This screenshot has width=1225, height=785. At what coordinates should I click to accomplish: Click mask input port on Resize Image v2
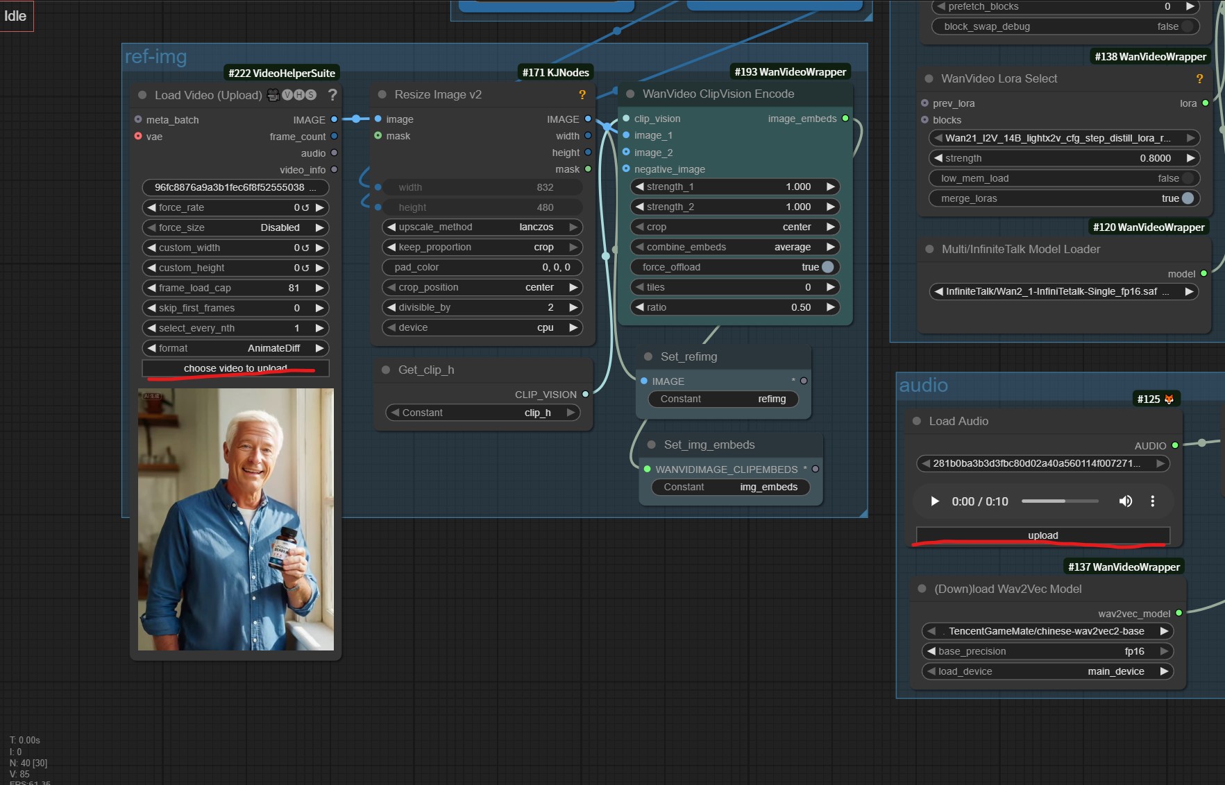pyautogui.click(x=378, y=135)
